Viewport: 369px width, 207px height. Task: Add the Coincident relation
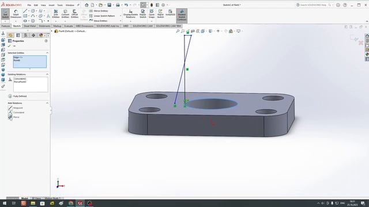[x=16, y=113]
